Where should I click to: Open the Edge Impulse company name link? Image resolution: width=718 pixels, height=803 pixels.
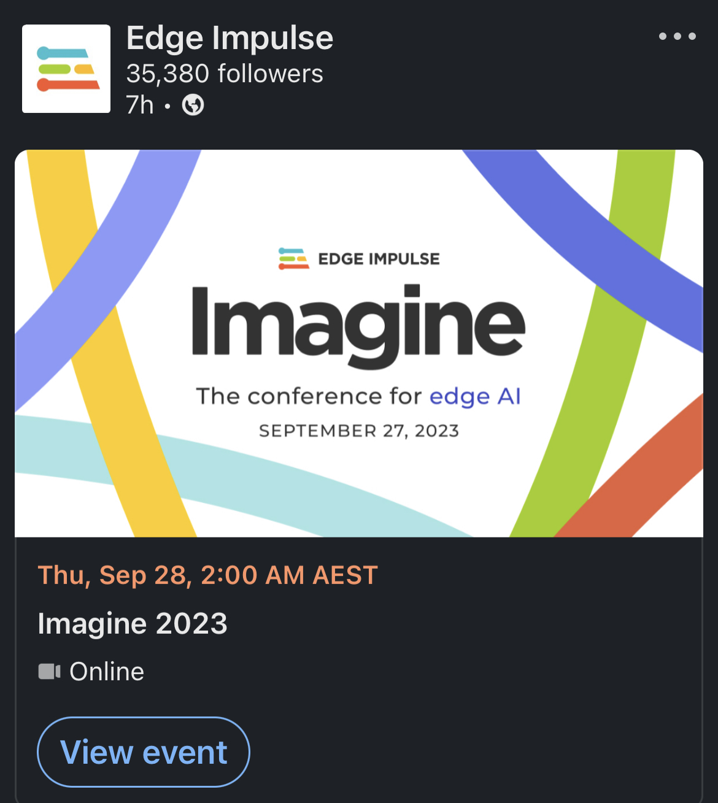(x=230, y=38)
